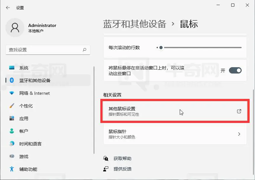Click the 获取帮助 help icon
This screenshot has width=255, height=180.
tap(106, 158)
